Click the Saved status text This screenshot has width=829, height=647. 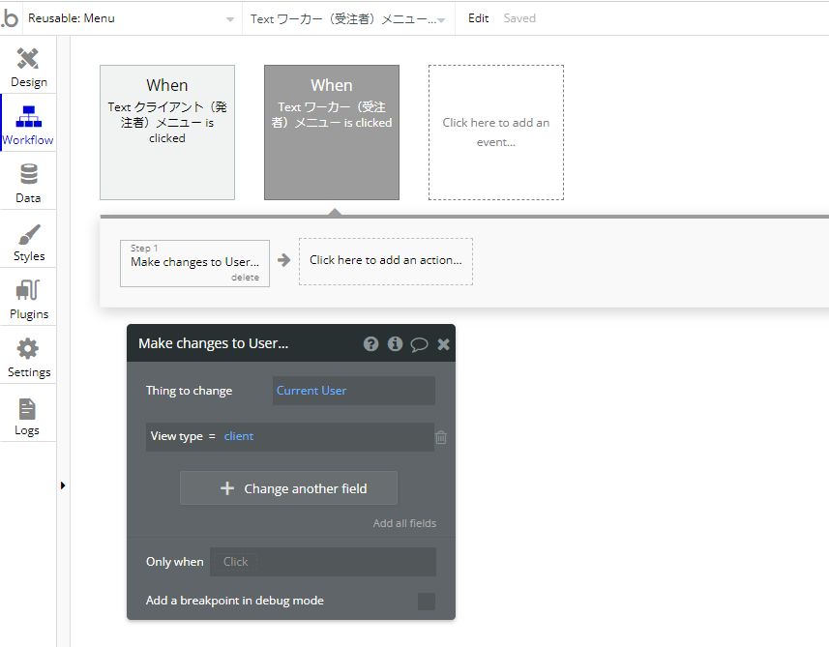pyautogui.click(x=519, y=18)
